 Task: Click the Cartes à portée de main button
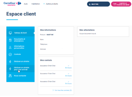121,4
